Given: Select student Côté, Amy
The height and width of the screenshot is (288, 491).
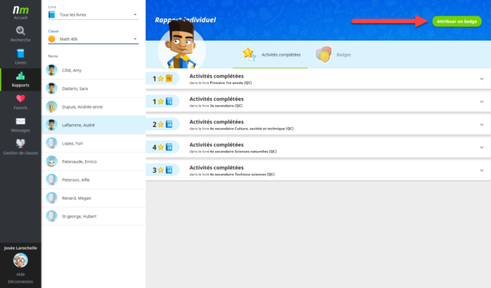Looking at the screenshot, I should tap(94, 70).
